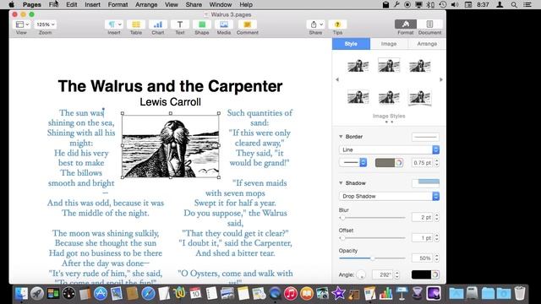Insert a Table from the toolbar
The height and width of the screenshot is (304, 541).
coord(136,24)
